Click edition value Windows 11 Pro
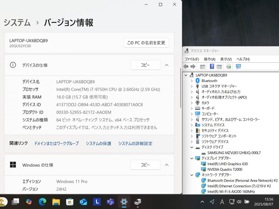This screenshot has height=209, width=279. pyautogui.click(x=72, y=181)
